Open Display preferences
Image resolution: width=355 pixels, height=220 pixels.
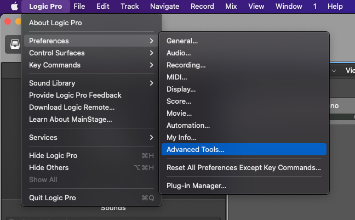click(244, 89)
